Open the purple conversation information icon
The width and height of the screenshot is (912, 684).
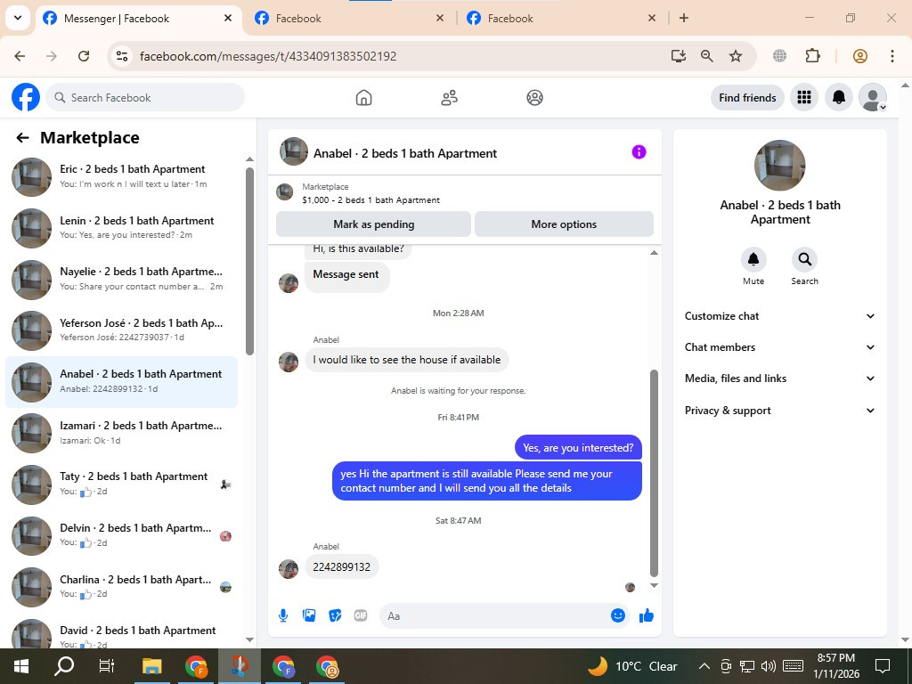[x=639, y=151]
